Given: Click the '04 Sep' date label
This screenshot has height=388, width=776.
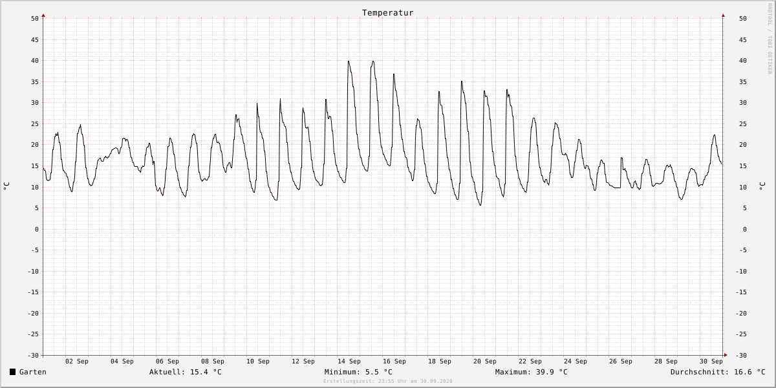Looking at the screenshot, I should pos(122,361).
